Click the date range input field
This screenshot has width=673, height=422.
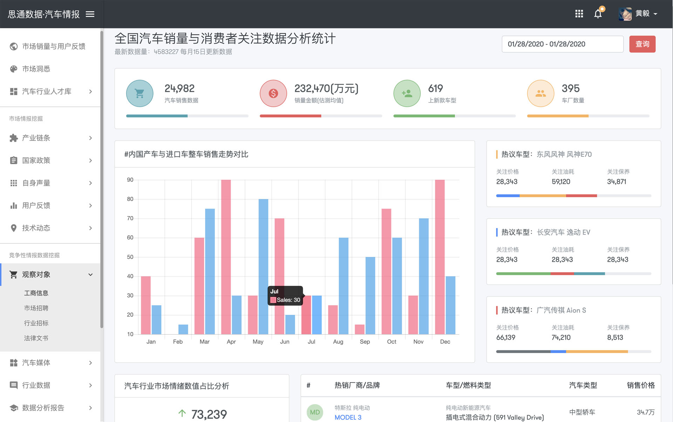click(562, 44)
